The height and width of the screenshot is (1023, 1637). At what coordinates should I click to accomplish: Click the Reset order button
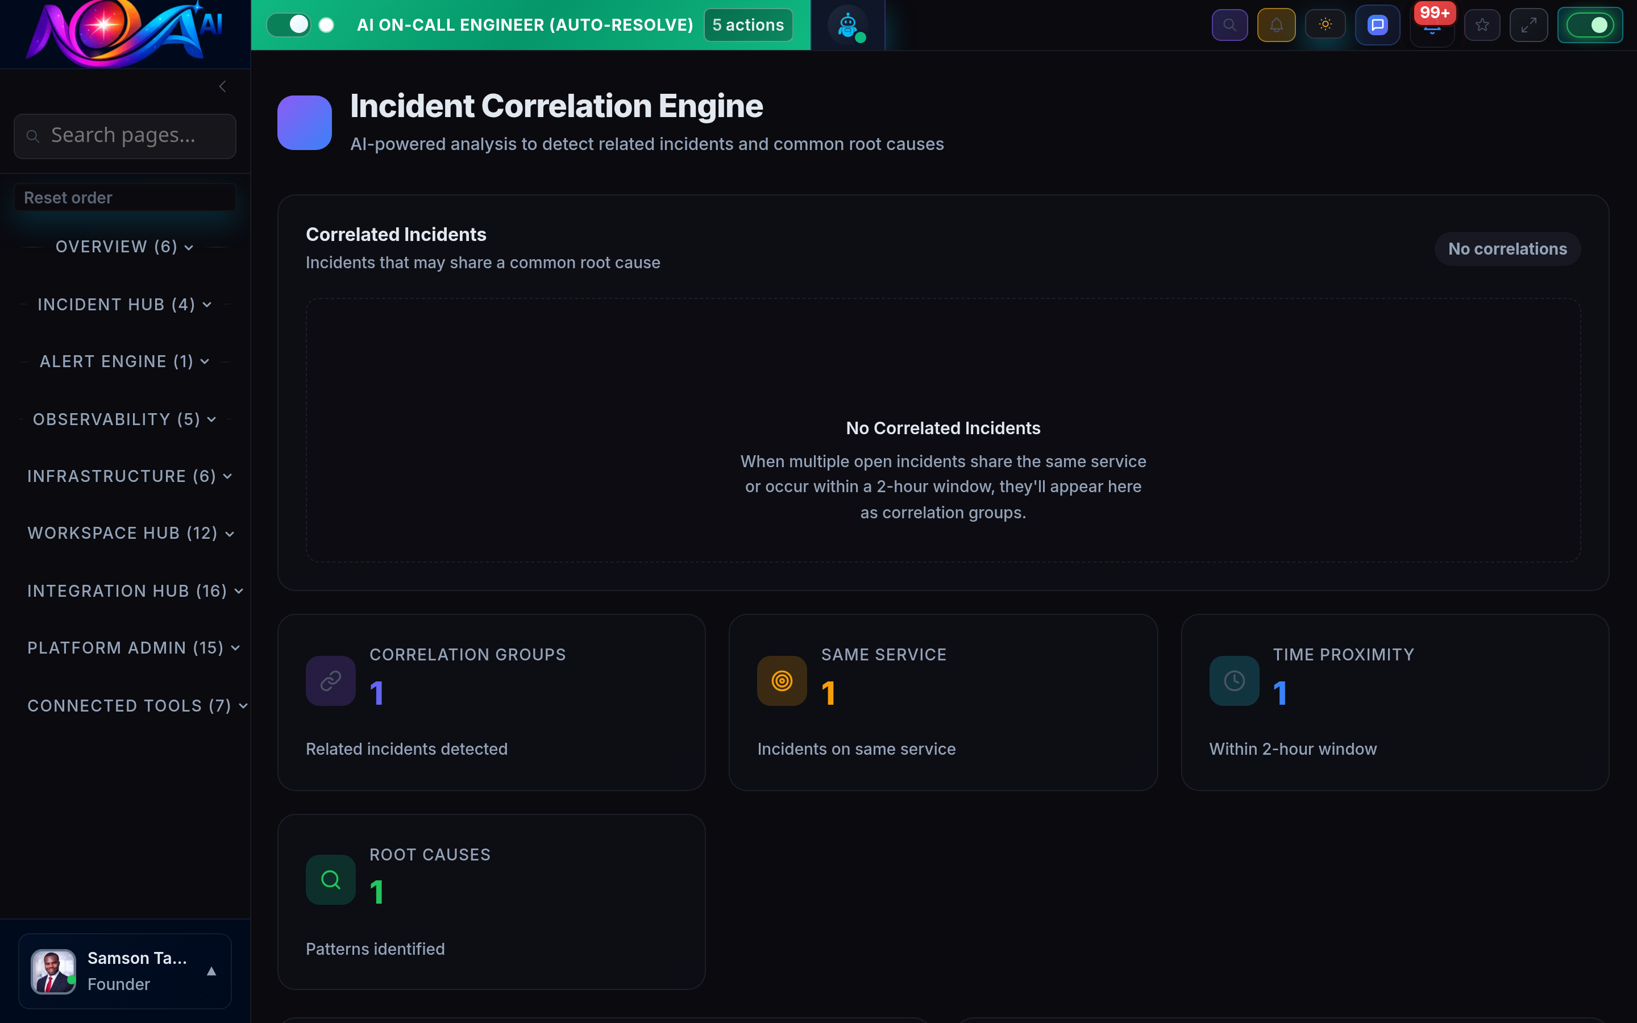tap(124, 197)
